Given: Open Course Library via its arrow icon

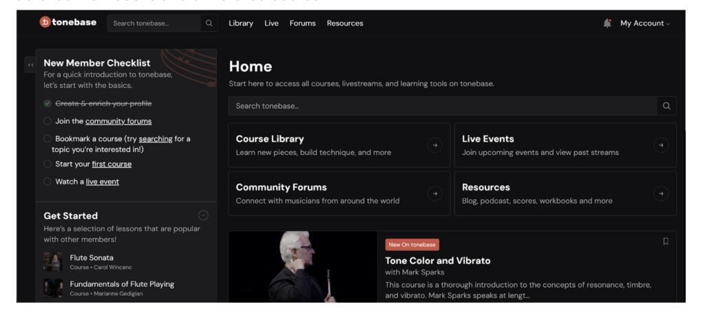Looking at the screenshot, I should click(434, 145).
